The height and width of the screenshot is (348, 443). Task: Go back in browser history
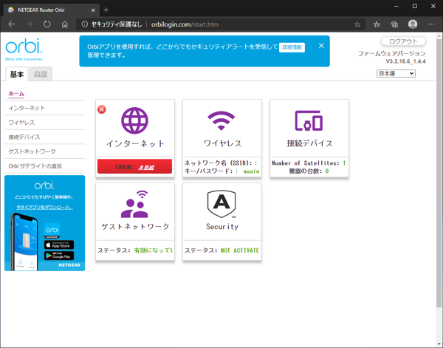(12, 24)
